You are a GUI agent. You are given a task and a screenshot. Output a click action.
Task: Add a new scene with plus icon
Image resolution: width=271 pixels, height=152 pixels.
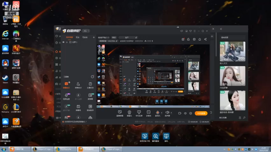pos(94,37)
